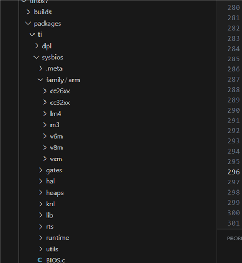Select the family/arm folder label
The image size is (242, 263).
pos(63,80)
